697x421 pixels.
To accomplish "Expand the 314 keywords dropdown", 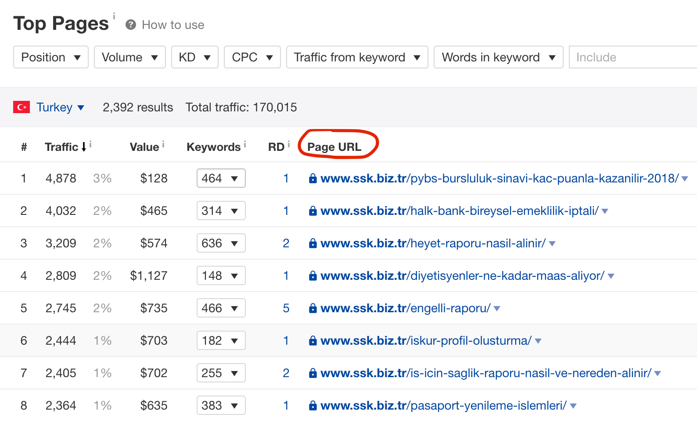I will pyautogui.click(x=221, y=210).
